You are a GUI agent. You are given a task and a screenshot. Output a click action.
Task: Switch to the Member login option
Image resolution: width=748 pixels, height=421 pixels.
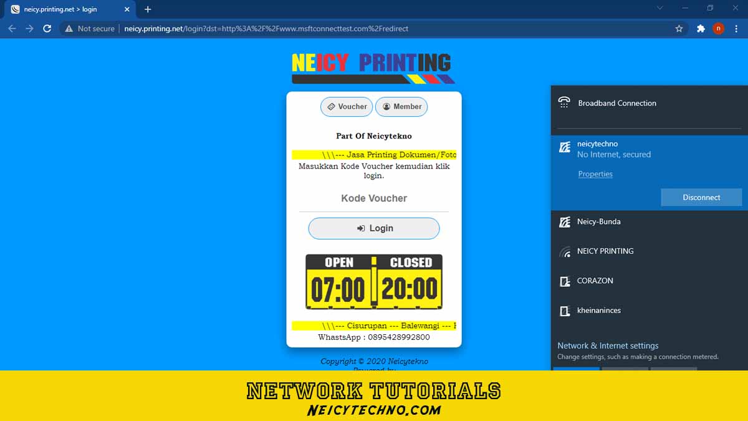[x=401, y=107]
